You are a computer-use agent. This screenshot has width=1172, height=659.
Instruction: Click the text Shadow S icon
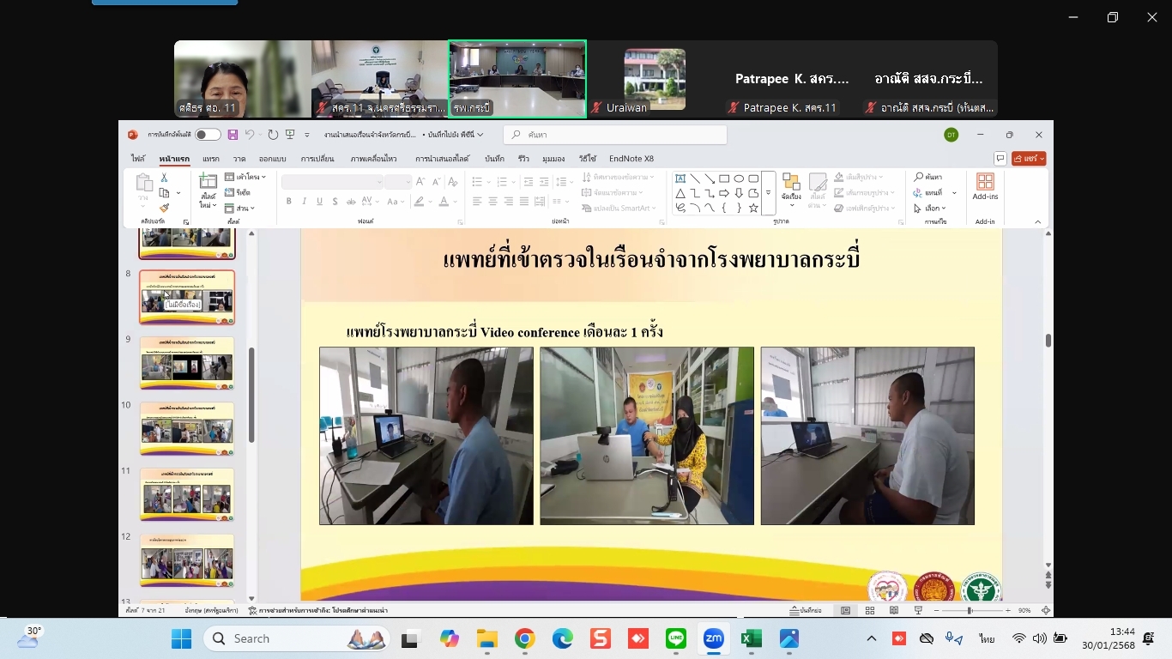(335, 202)
